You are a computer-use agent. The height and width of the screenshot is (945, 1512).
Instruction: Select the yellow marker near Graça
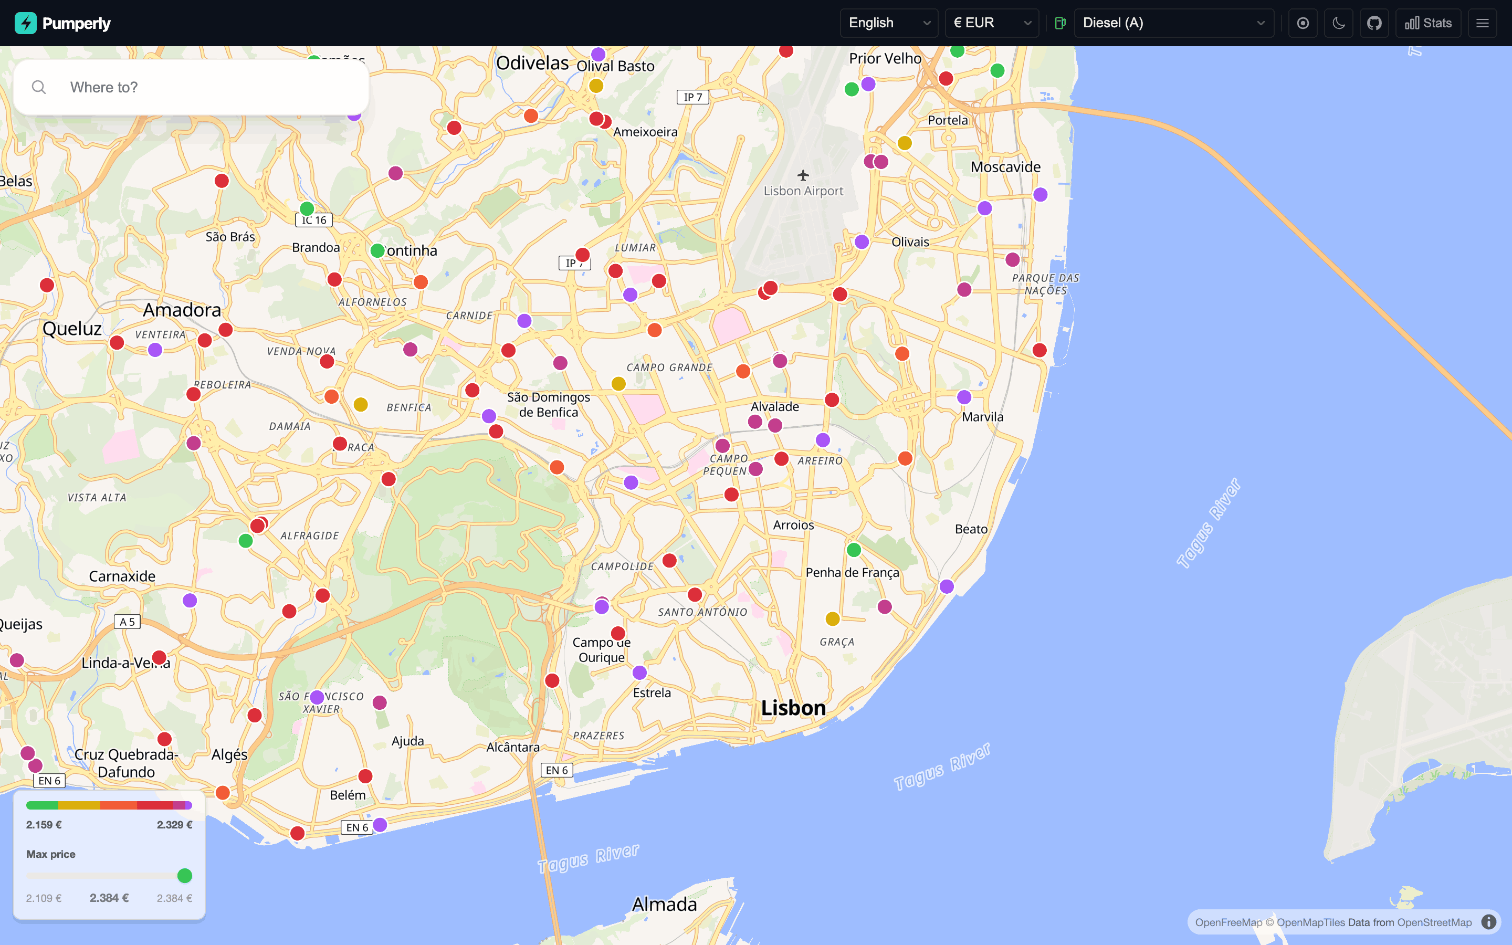click(x=832, y=619)
